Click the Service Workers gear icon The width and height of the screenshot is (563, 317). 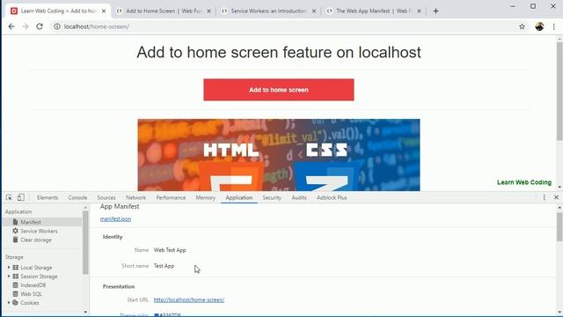(15, 231)
